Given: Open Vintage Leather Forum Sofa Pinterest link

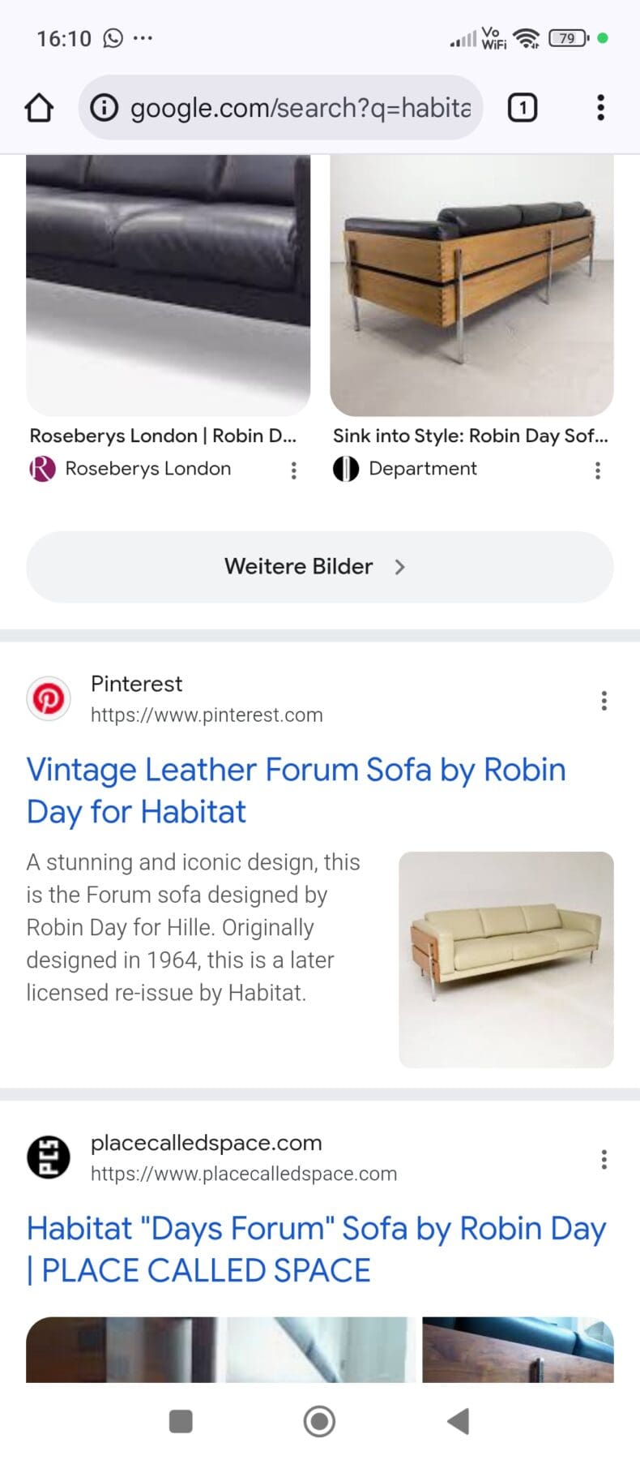Looking at the screenshot, I should click(296, 790).
